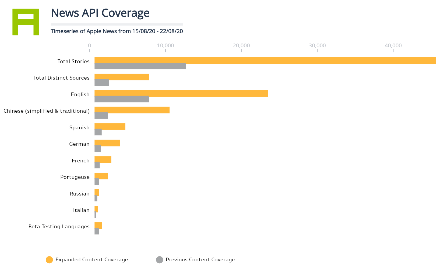Click the gray Total Distinct Sources bar
Image resolution: width=447 pixels, height=274 pixels.
pyautogui.click(x=102, y=83)
